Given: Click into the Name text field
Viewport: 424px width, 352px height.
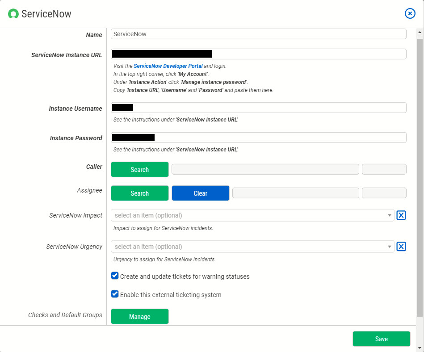Looking at the screenshot, I should click(258, 34).
